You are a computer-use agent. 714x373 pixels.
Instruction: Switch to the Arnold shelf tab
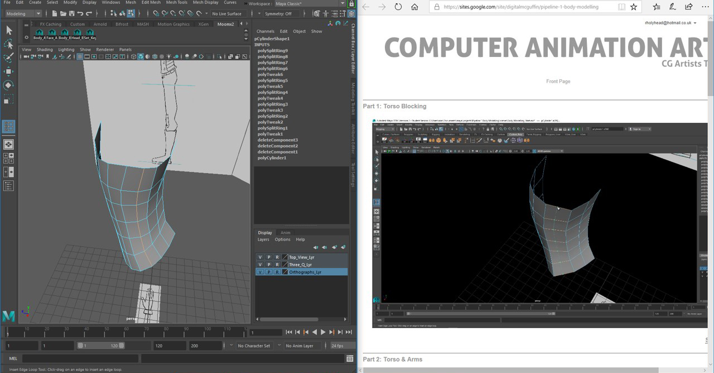tap(100, 25)
